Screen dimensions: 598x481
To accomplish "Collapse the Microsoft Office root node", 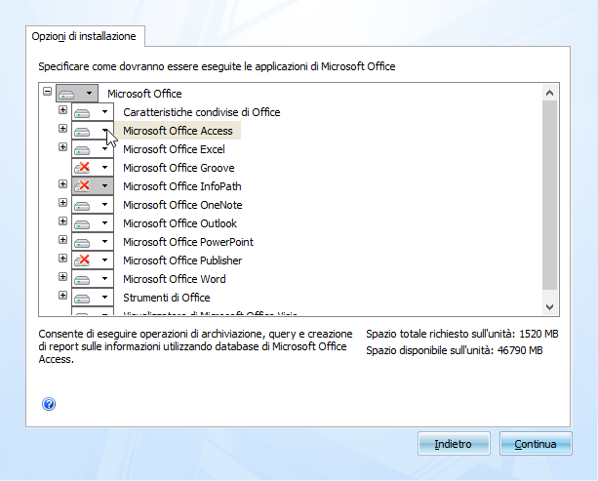I will coord(47,92).
